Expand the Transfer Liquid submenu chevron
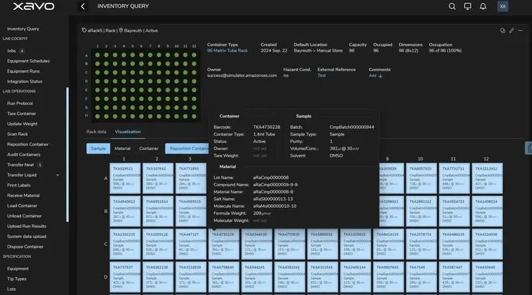The image size is (532, 295). coord(58,175)
